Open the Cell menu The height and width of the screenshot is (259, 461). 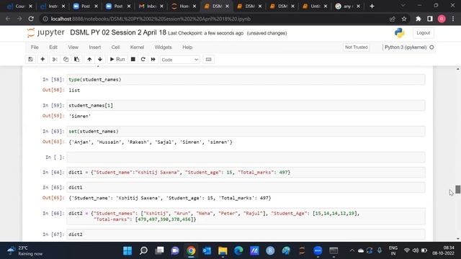(115, 47)
